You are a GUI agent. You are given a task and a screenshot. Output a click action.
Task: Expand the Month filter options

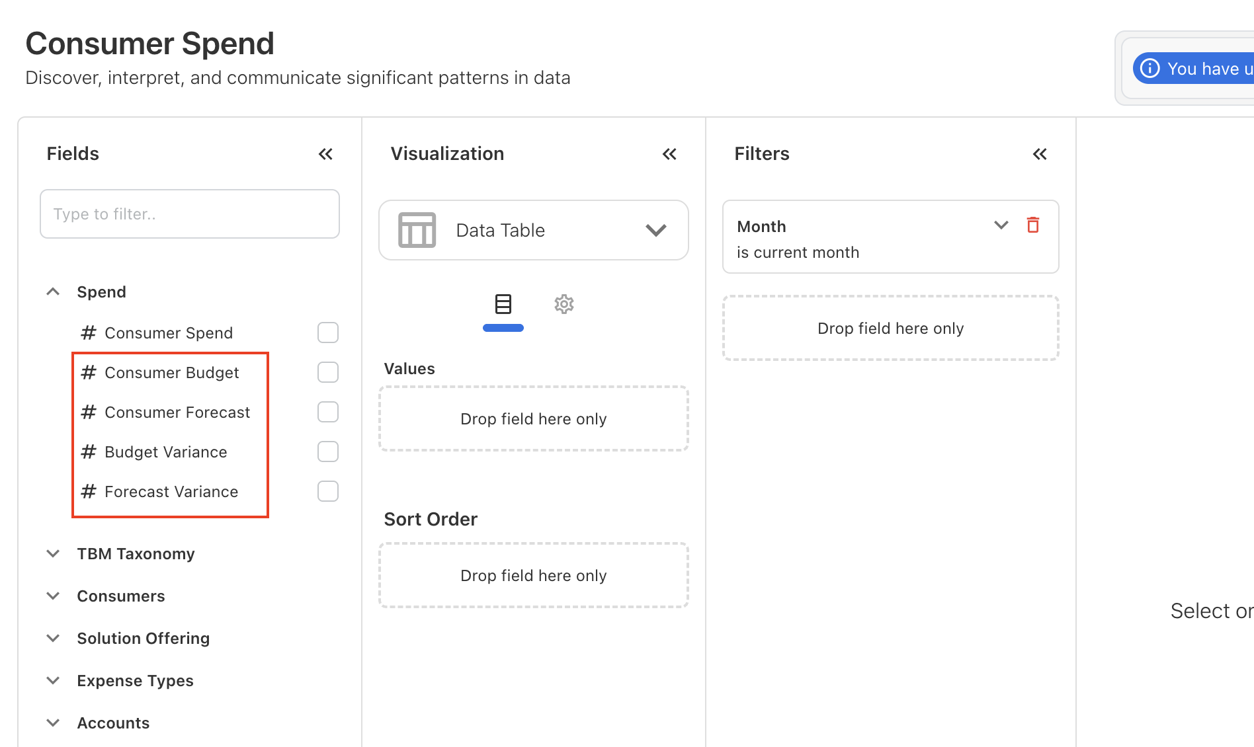click(1001, 225)
